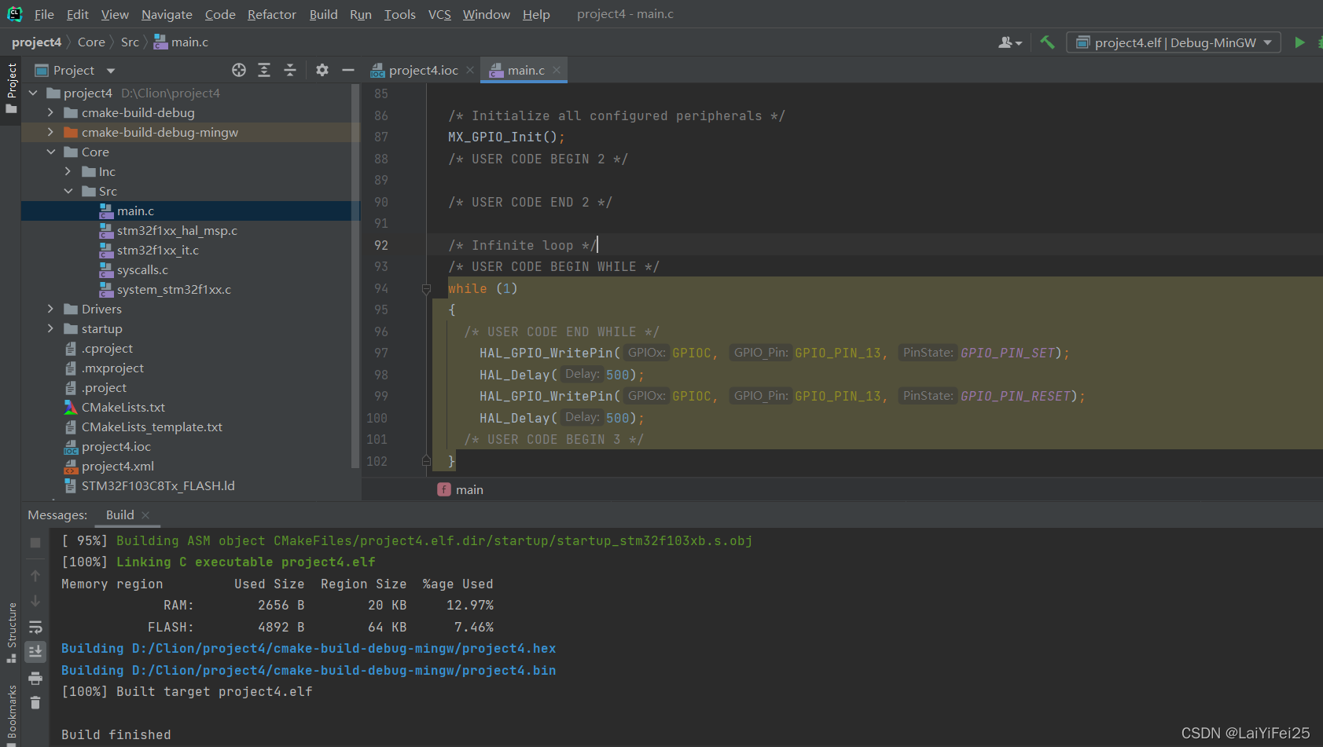Screen dimensions: 1323x747
Task: Expand the cmake-build-debug folder
Action: tap(50, 113)
